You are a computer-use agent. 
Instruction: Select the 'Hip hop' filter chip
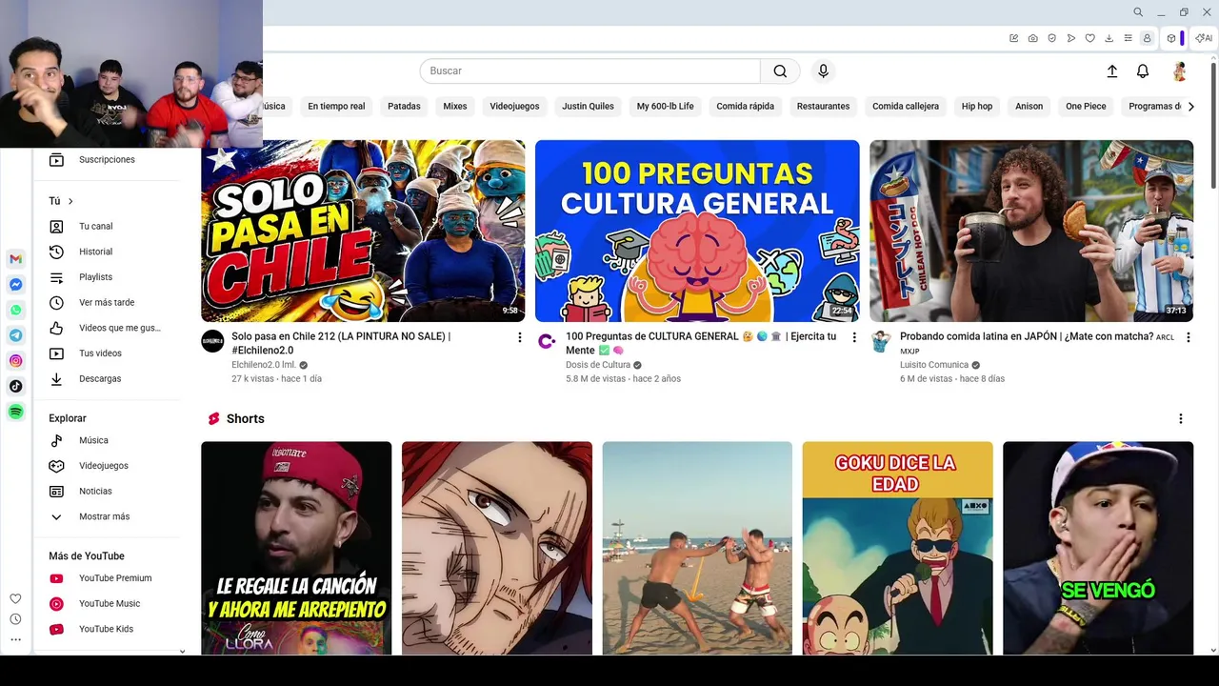[x=977, y=106]
